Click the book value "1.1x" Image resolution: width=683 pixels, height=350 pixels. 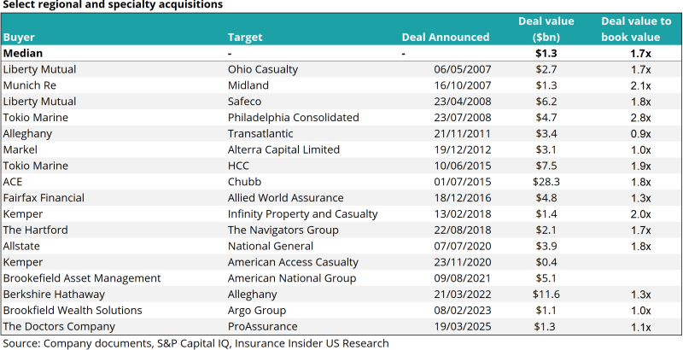point(639,326)
